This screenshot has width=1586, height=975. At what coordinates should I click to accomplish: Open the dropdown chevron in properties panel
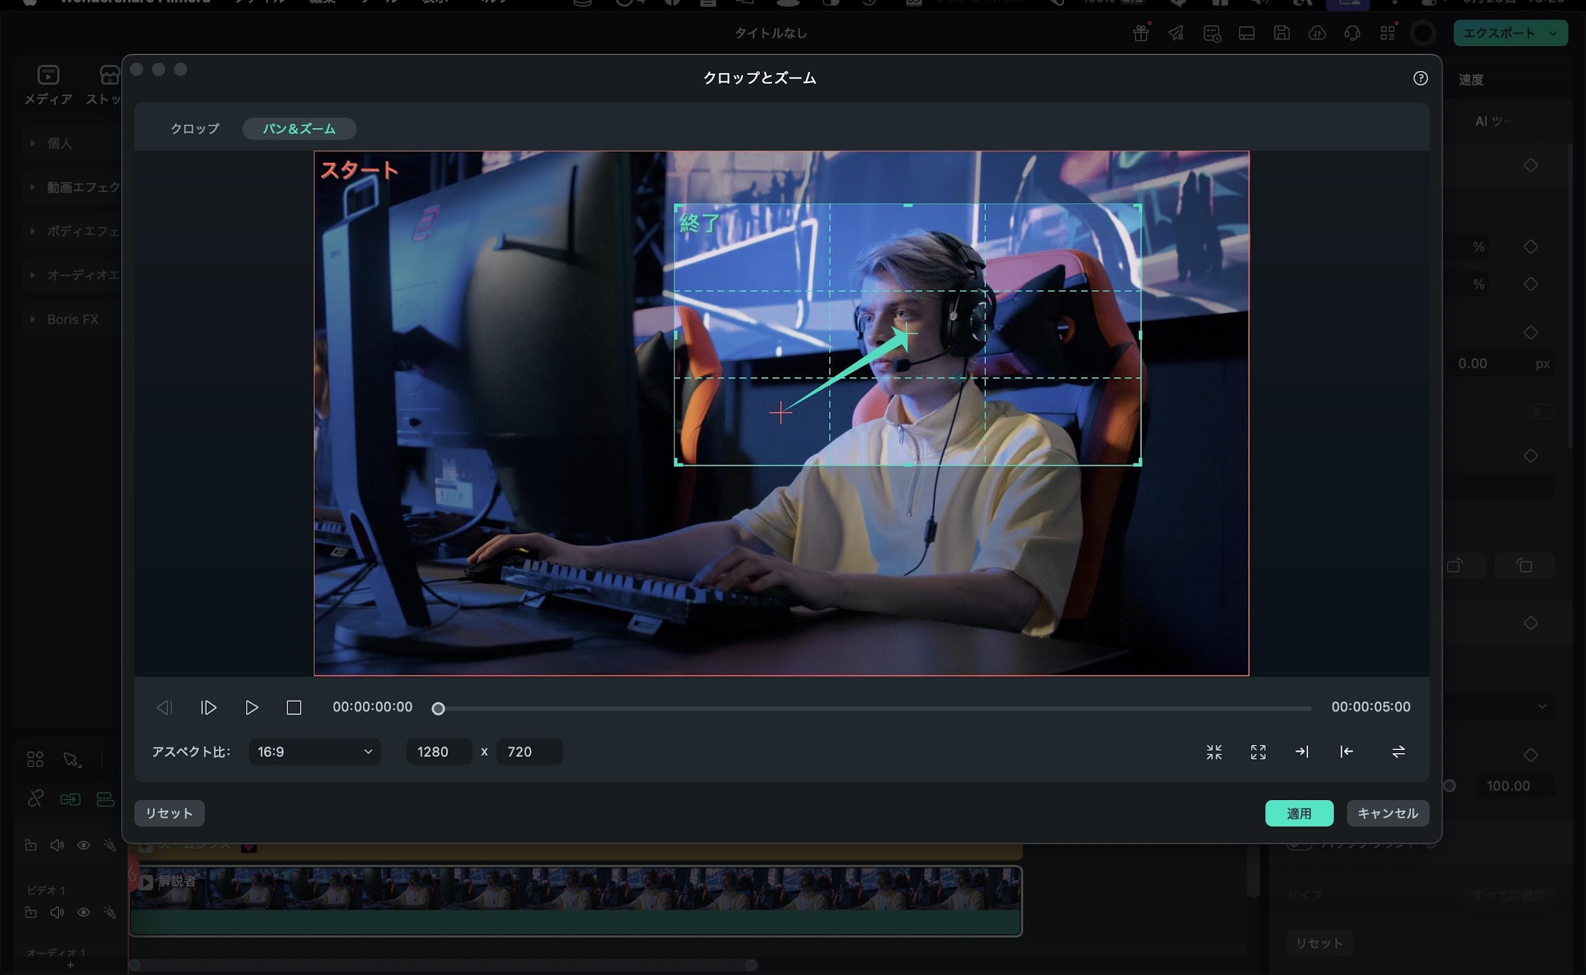click(1542, 706)
